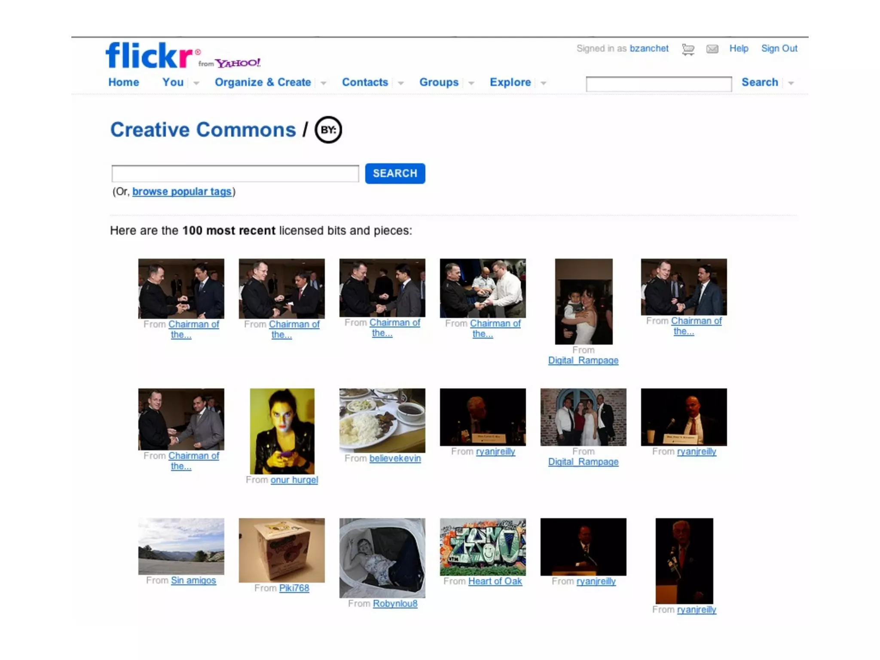880x660 pixels.
Task: Open Organize & Create dropdown arrow
Action: (x=324, y=83)
